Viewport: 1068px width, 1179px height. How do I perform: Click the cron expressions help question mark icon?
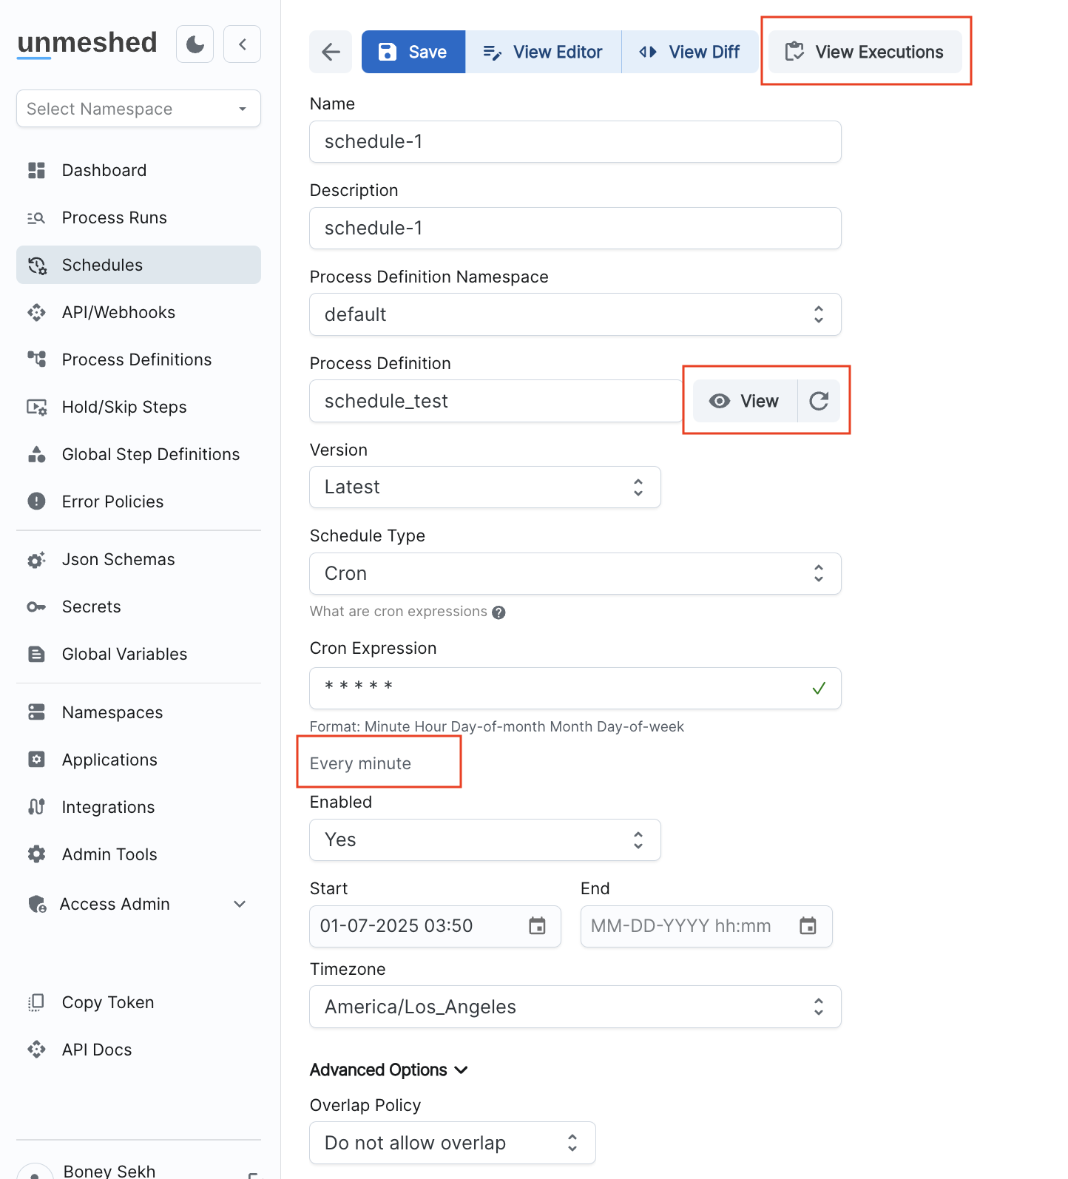pos(499,612)
